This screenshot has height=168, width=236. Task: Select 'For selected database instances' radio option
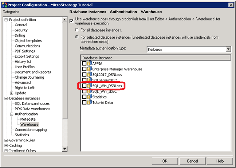coord(77,37)
